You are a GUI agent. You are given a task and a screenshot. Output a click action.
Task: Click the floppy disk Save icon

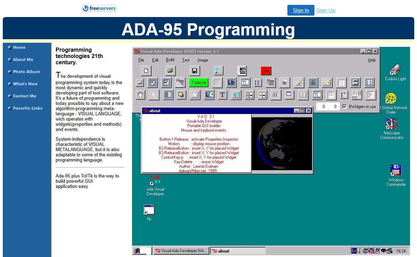click(x=195, y=71)
